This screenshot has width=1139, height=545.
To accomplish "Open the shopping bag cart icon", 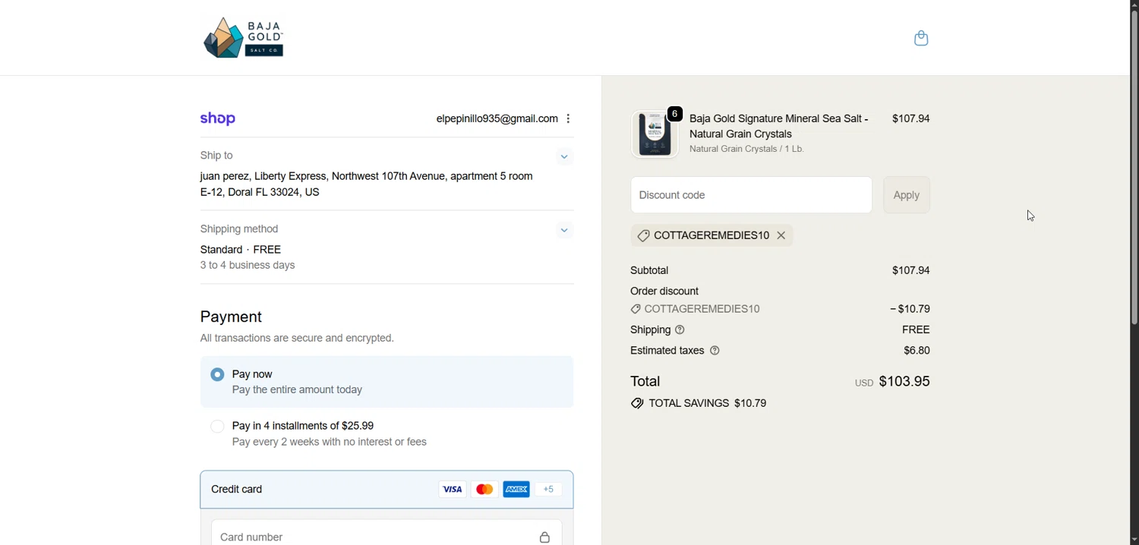I will [921, 38].
